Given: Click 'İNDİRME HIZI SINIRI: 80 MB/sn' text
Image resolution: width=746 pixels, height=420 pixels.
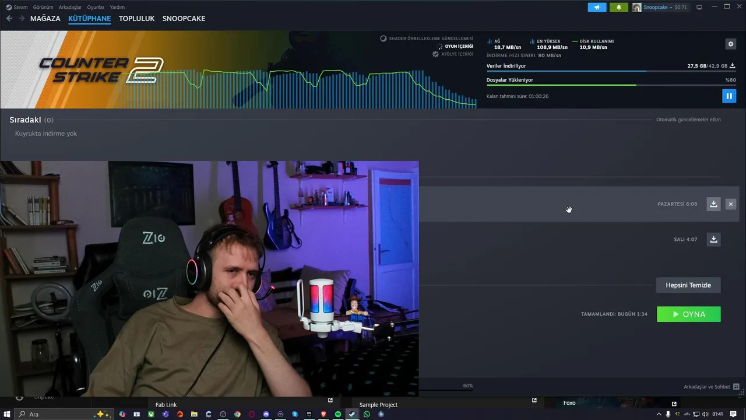Looking at the screenshot, I should (x=524, y=55).
